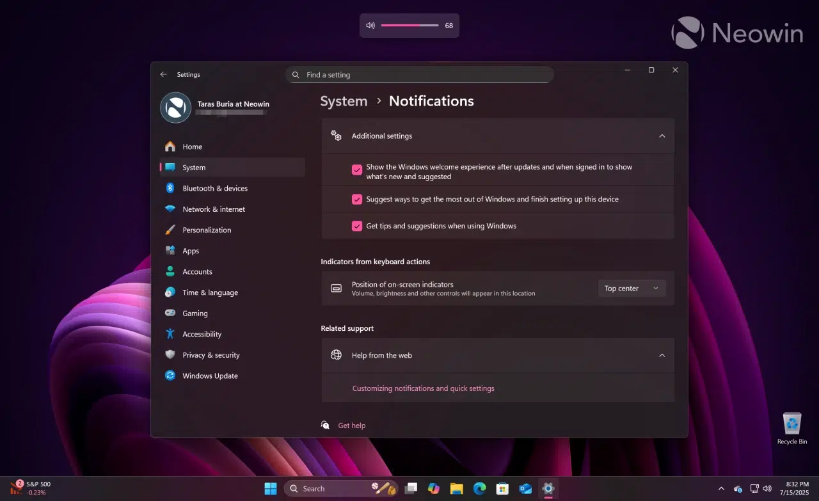819x501 pixels.
Task: Collapse Help from the web section
Action: point(662,355)
